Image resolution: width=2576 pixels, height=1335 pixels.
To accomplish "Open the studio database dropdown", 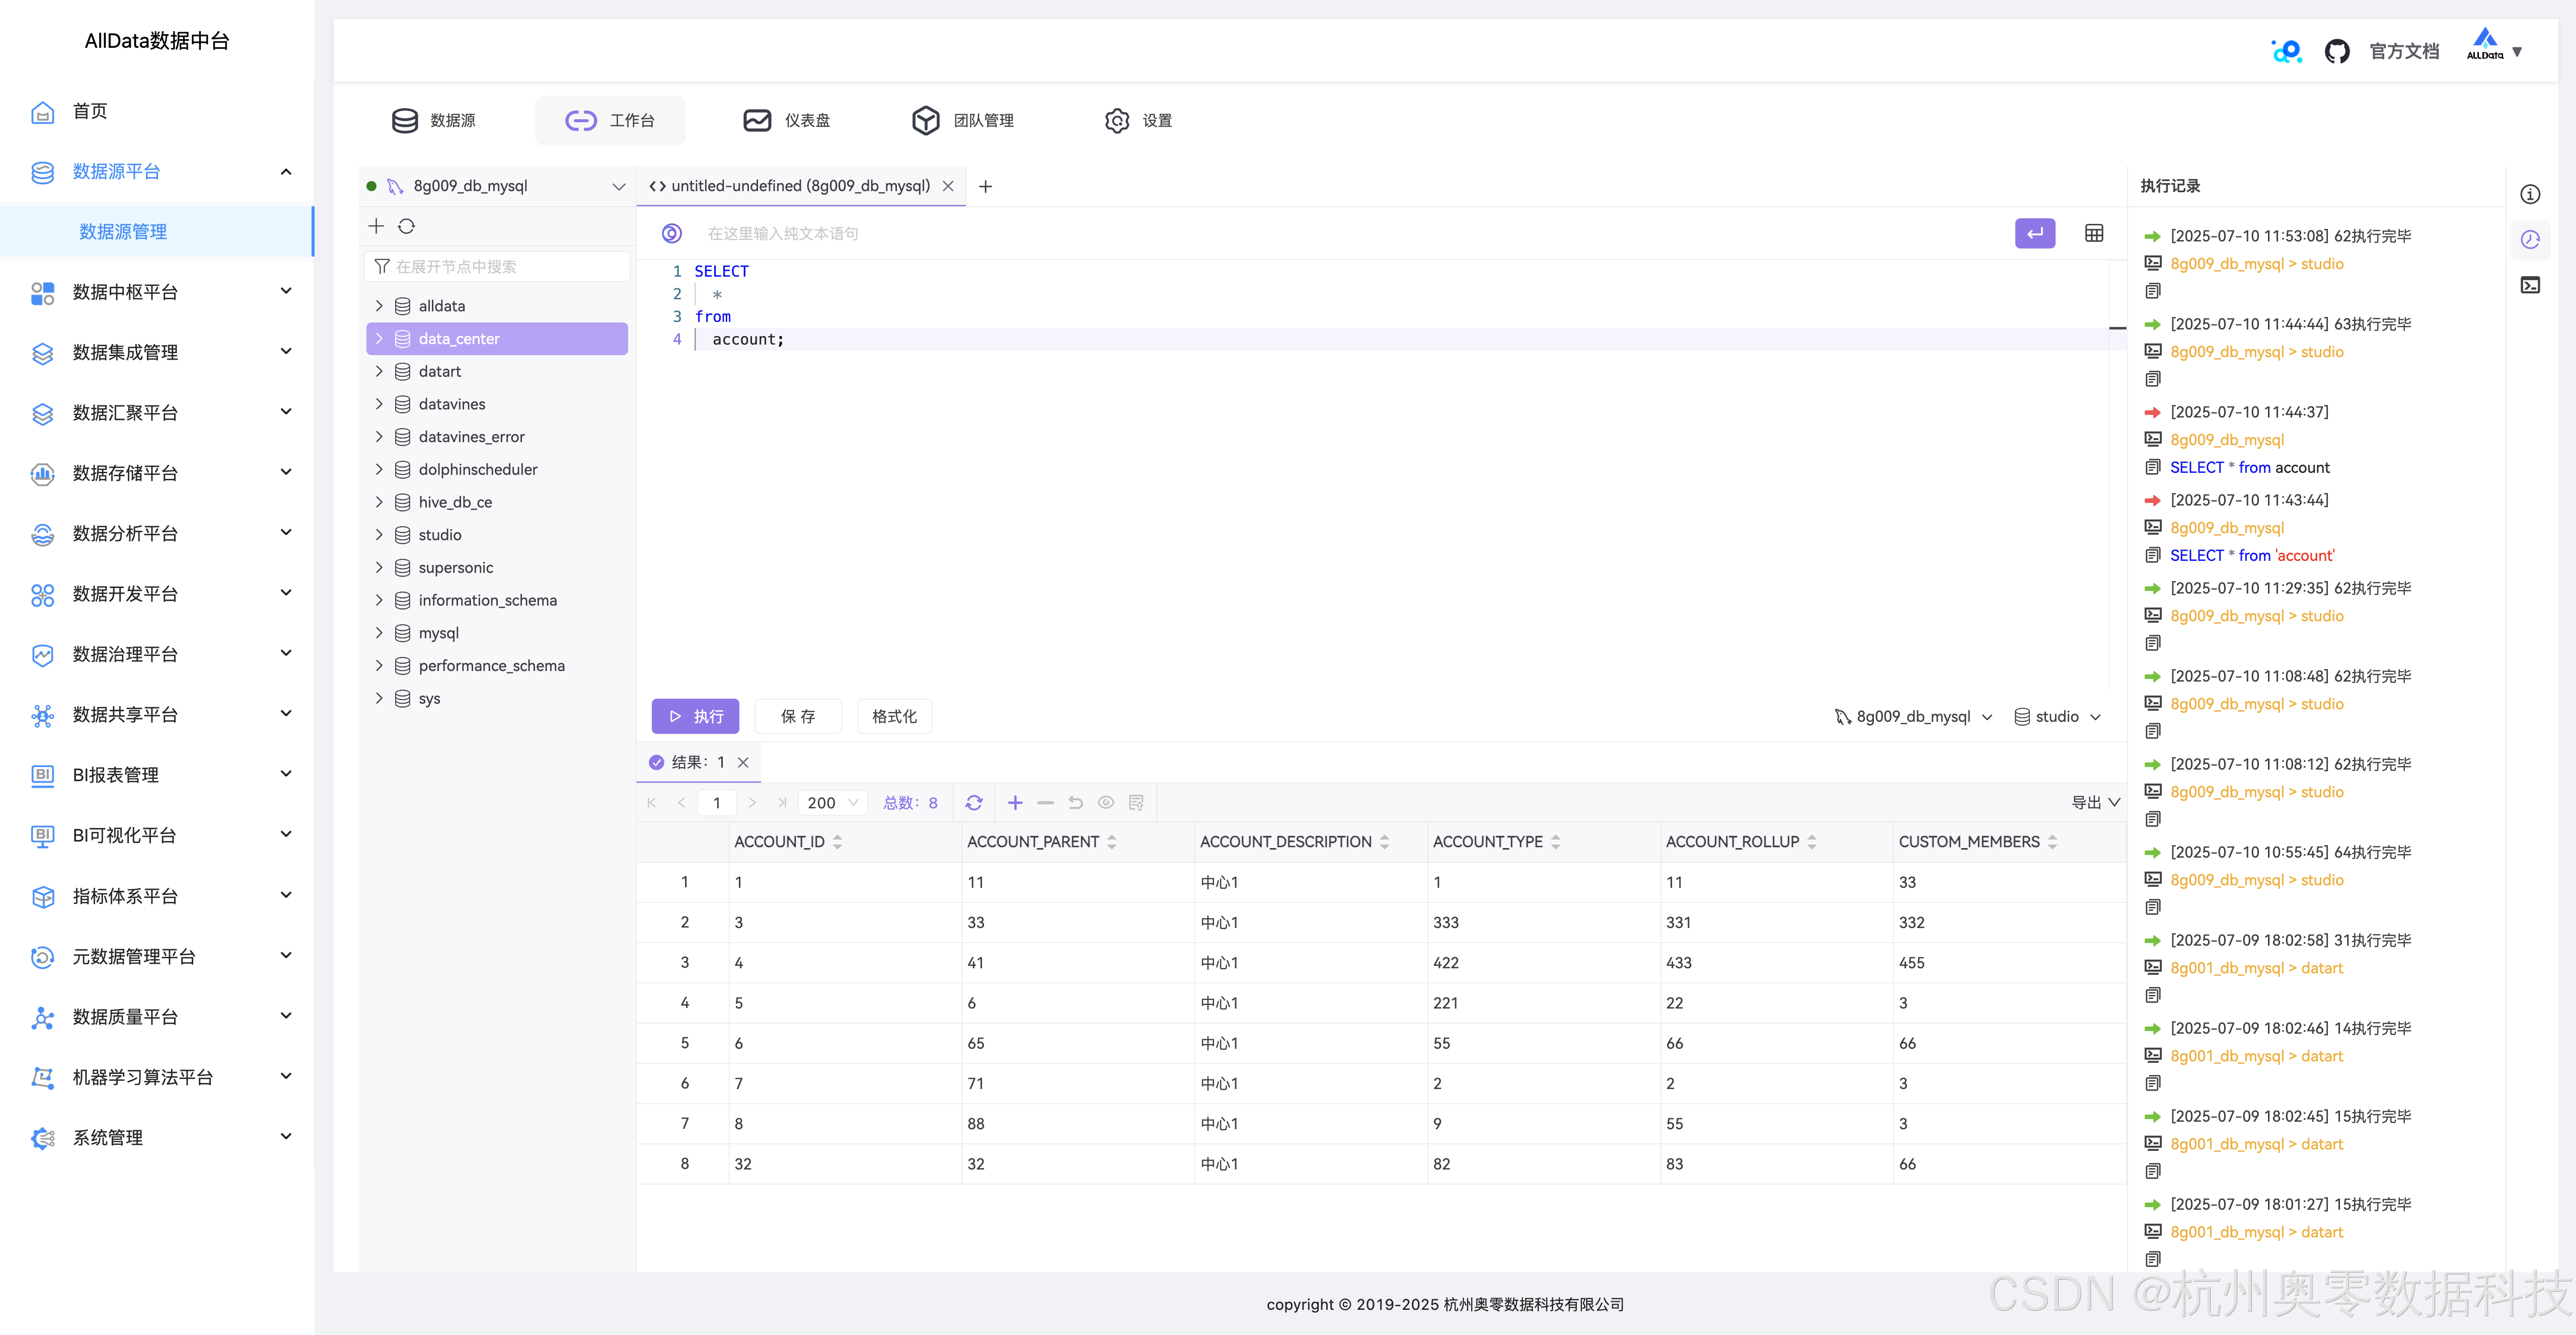I will (x=2058, y=716).
